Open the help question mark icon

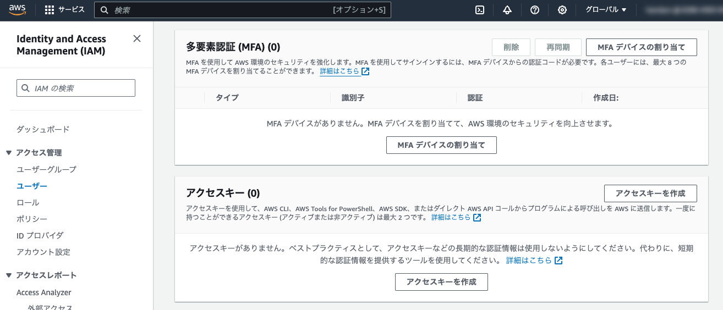[x=535, y=10]
